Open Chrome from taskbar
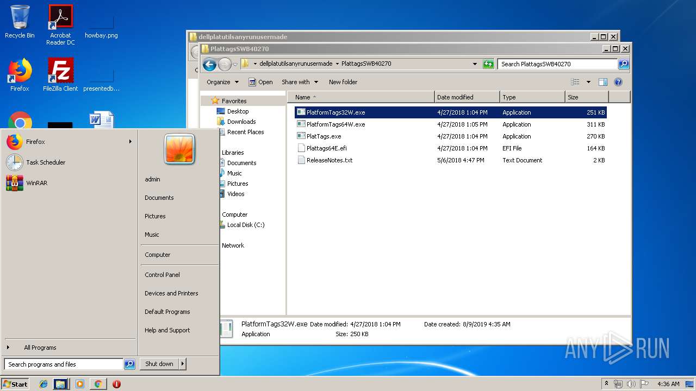The width and height of the screenshot is (696, 391). (x=98, y=384)
